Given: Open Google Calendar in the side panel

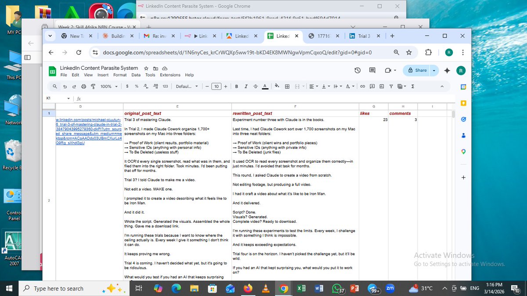Looking at the screenshot, I should 463,87.
